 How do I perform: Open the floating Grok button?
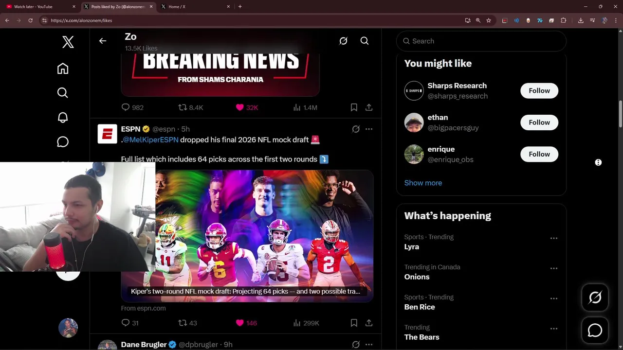tap(595, 297)
